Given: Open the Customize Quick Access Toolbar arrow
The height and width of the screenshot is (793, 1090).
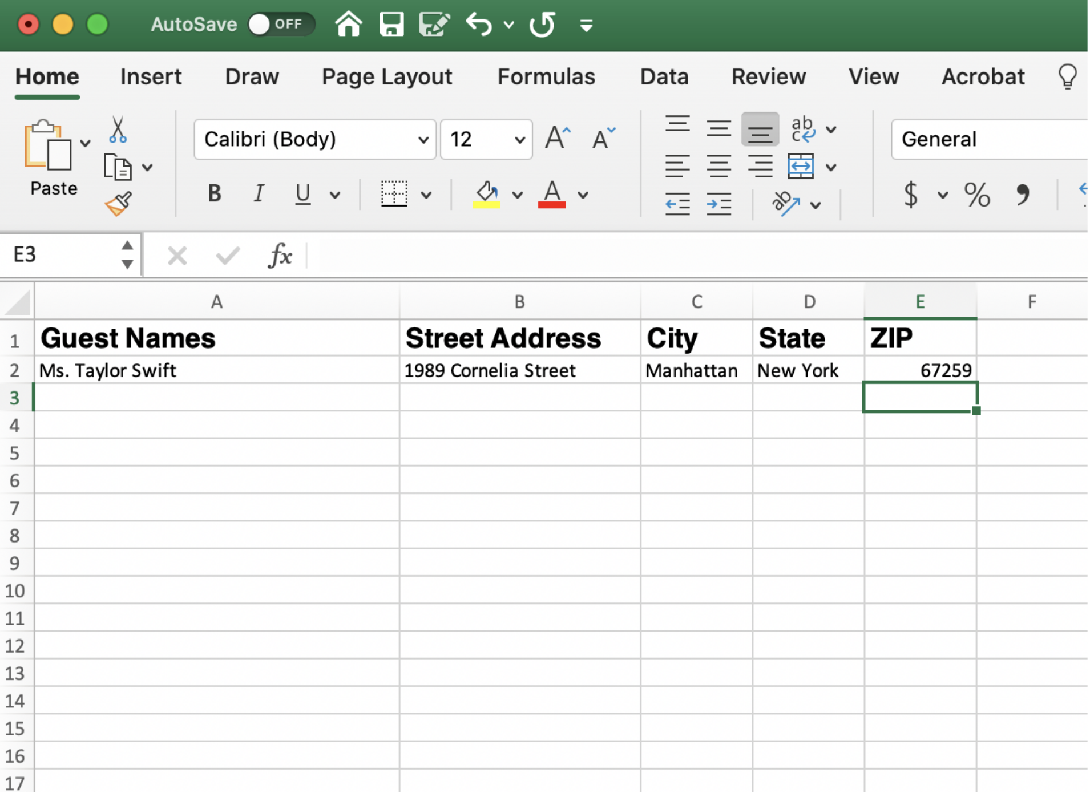Looking at the screenshot, I should pos(586,25).
